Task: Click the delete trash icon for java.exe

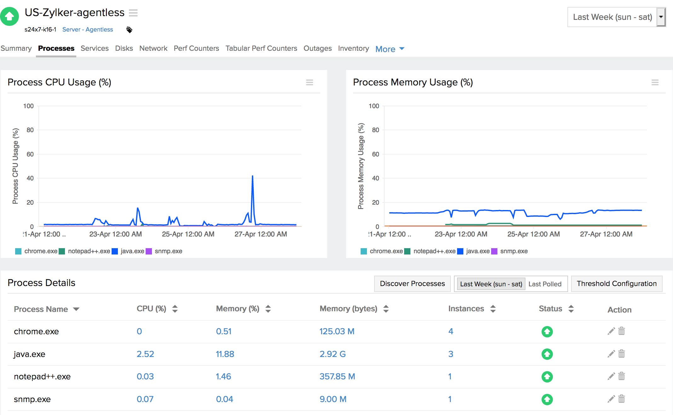Action: click(622, 354)
